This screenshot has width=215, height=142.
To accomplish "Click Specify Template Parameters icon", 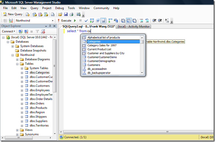I will (167, 21).
